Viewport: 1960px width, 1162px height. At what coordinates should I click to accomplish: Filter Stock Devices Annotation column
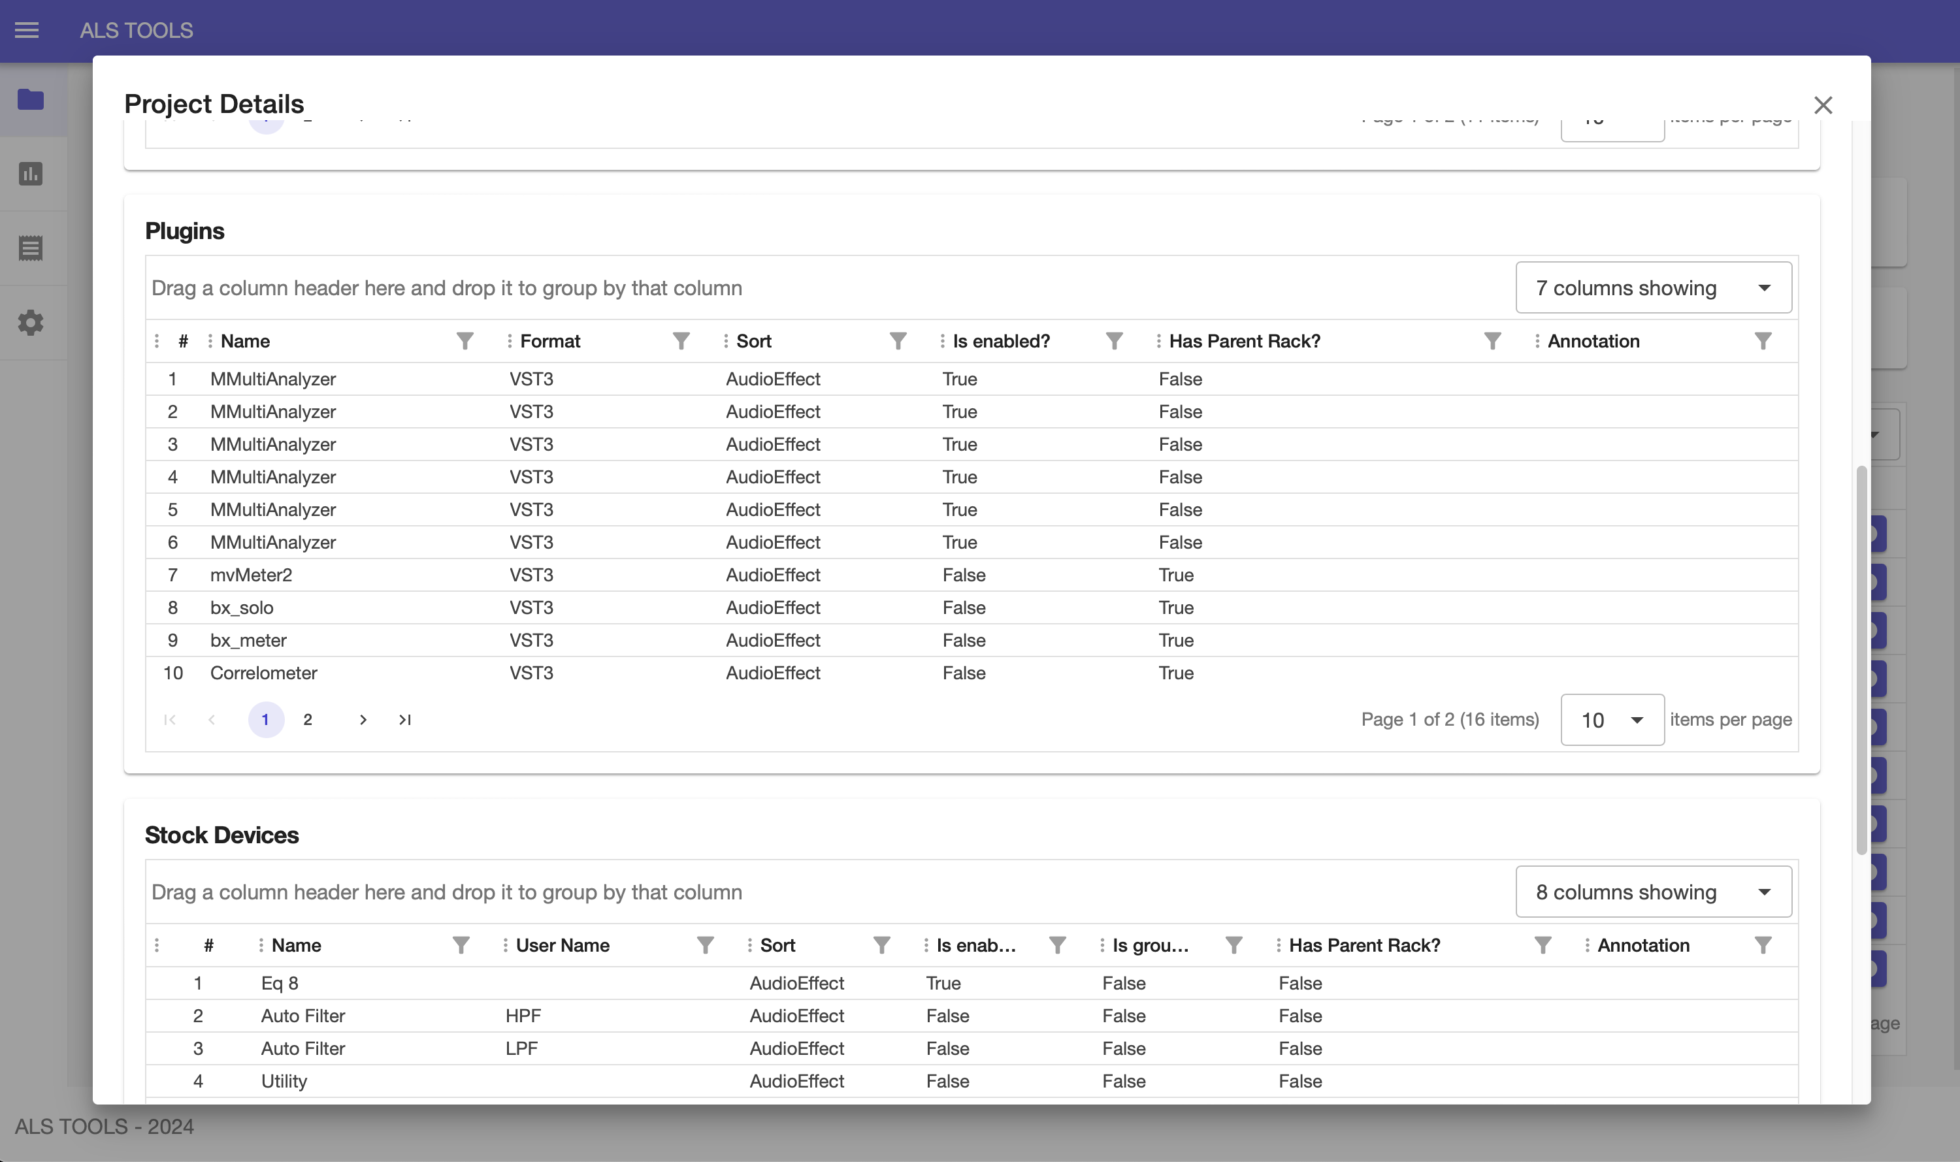click(x=1763, y=946)
